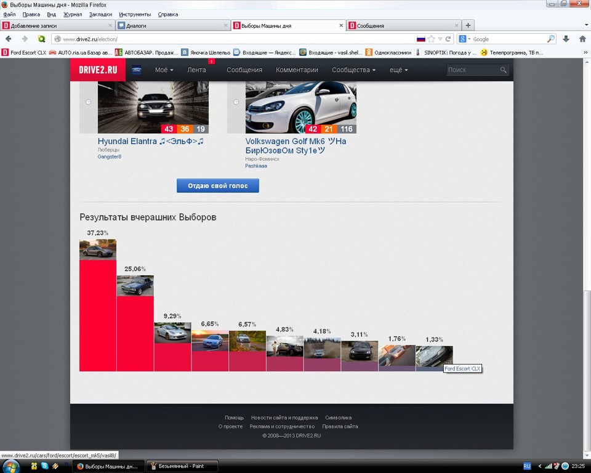The width and height of the screenshot is (591, 473).
Task: Open the Hyundai Elantra car title link
Action: (x=150, y=141)
